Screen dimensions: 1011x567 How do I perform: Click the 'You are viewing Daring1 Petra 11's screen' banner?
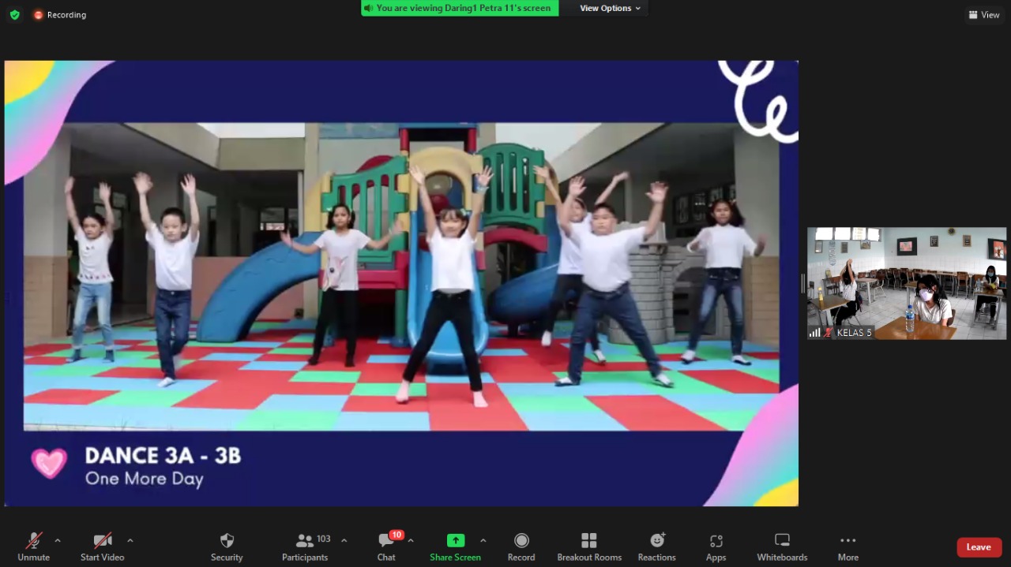[460, 8]
